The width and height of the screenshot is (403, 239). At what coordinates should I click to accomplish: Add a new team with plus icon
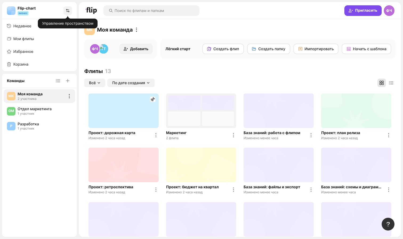[68, 81]
